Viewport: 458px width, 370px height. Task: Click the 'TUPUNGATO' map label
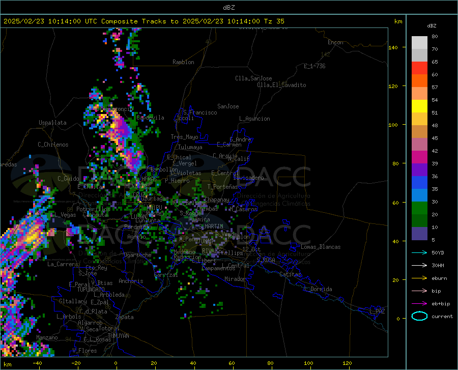tap(91, 290)
